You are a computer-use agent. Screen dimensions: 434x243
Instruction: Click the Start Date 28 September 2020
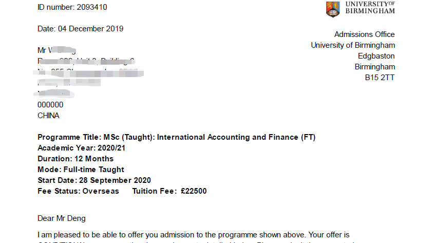(94, 180)
